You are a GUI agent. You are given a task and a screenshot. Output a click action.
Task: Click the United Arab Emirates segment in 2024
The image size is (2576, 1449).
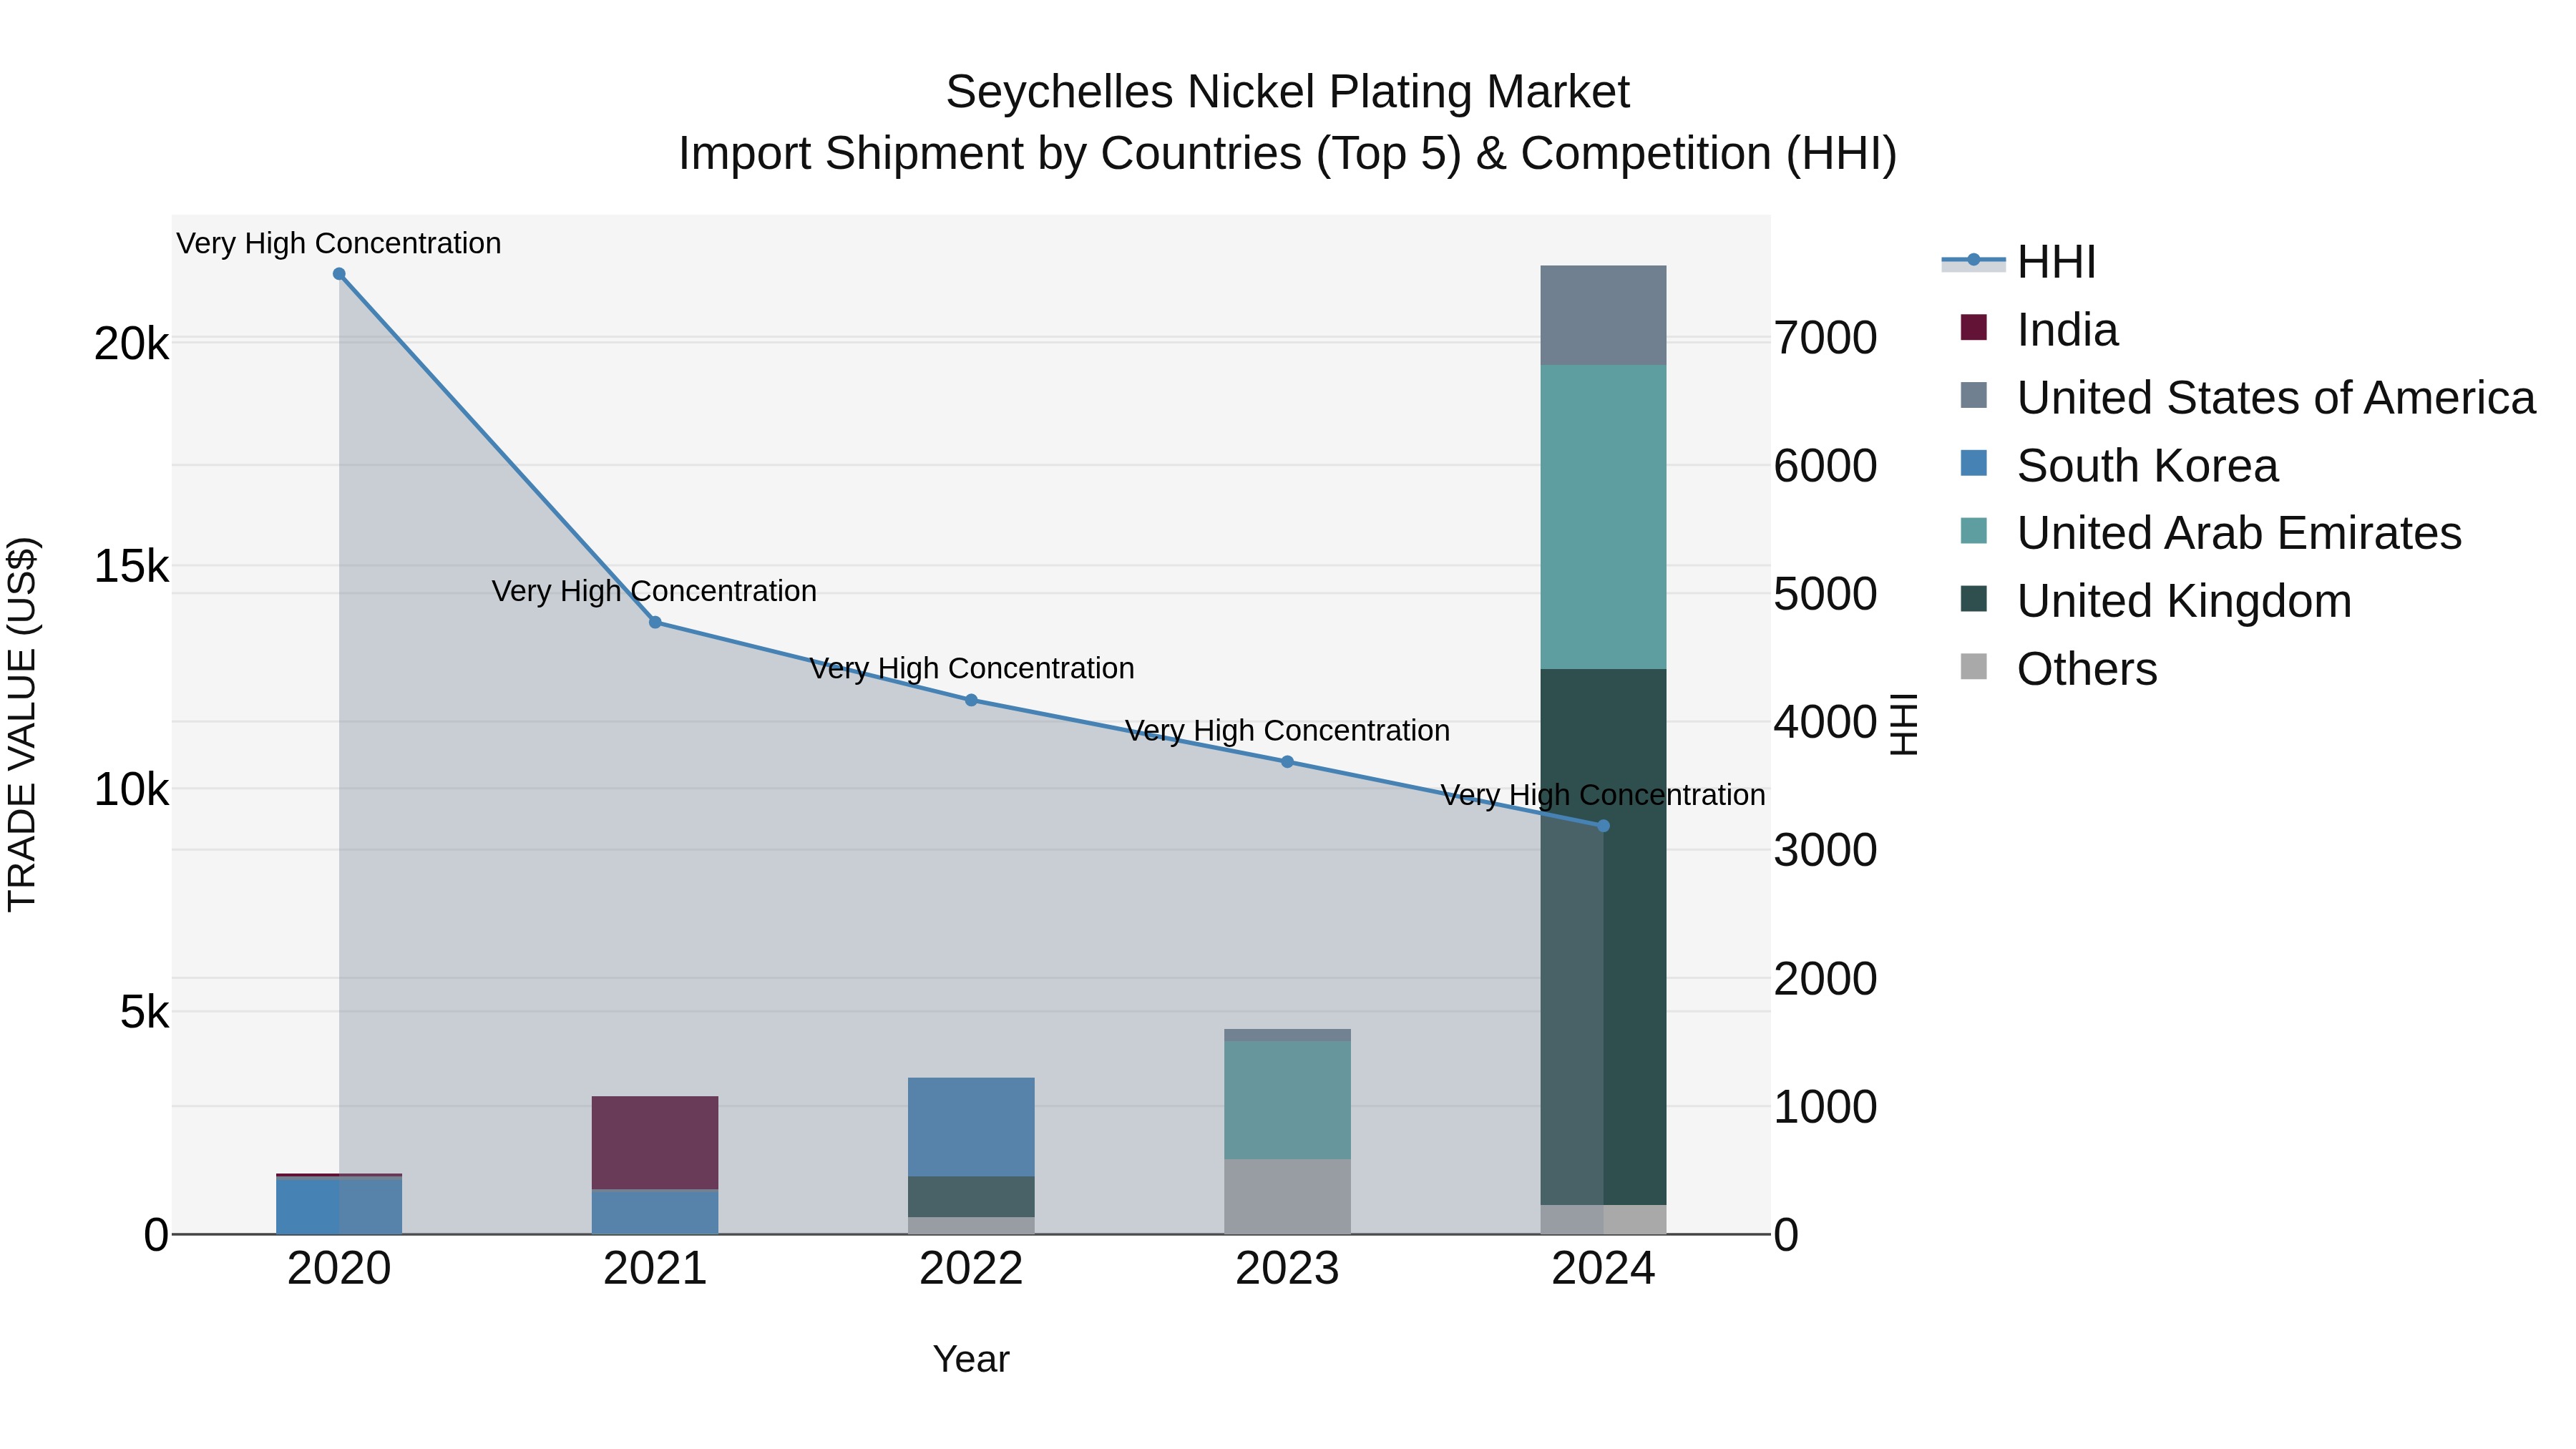tap(1603, 517)
